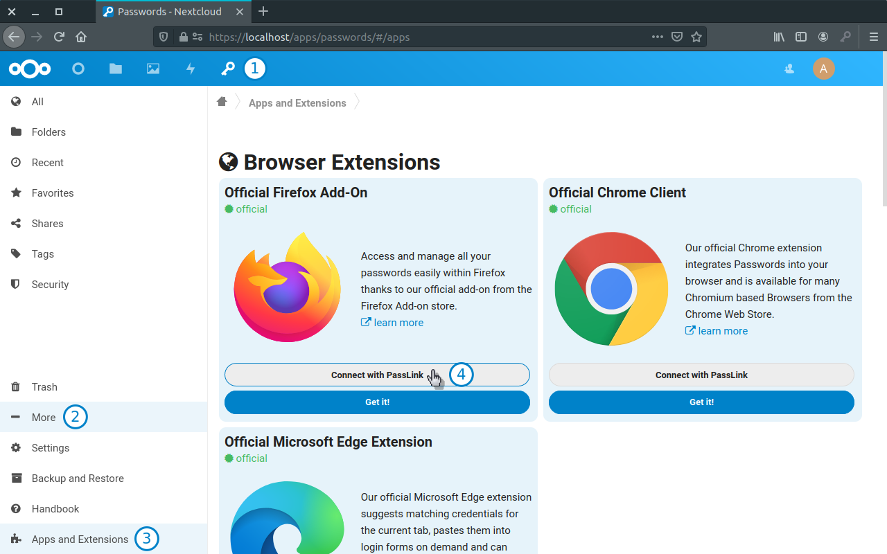Open the Passwords key icon
The image size is (887, 554).
(x=228, y=69)
